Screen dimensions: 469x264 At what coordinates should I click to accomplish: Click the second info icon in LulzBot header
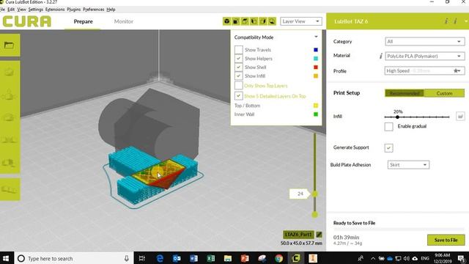pos(456,21)
